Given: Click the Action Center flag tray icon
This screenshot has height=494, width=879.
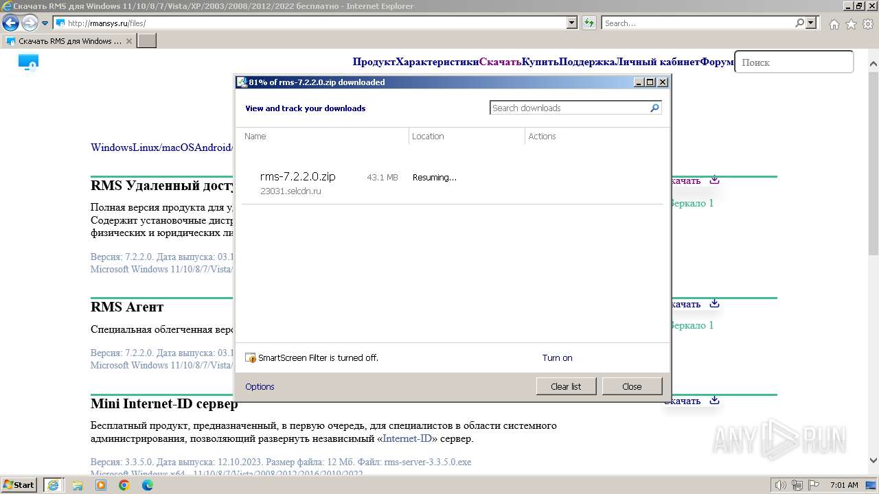Looking at the screenshot, I should click(x=815, y=485).
